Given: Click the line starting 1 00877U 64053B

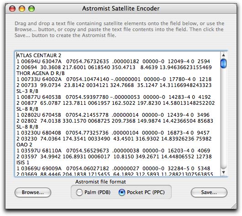Looking at the screenshot, I should [114, 97].
